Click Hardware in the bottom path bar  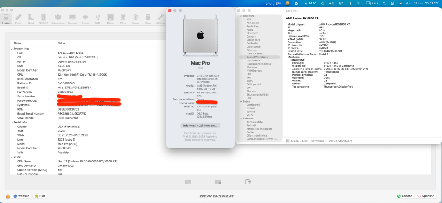click(317, 141)
